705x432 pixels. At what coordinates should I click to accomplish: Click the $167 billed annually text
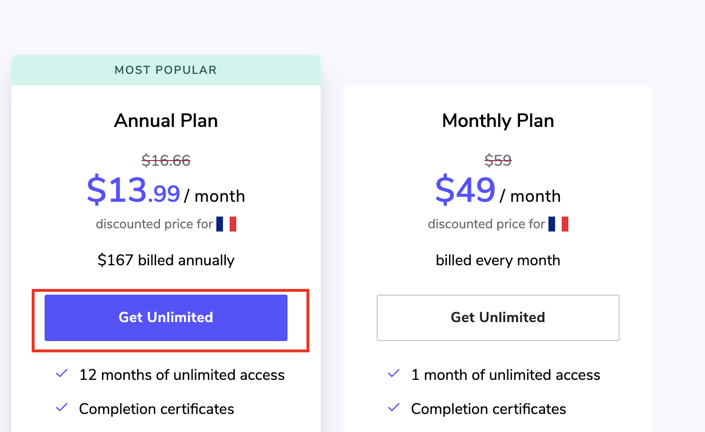(166, 260)
